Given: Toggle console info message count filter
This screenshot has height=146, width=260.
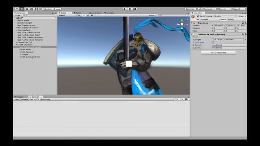Looking at the screenshot, I should point(176,99).
